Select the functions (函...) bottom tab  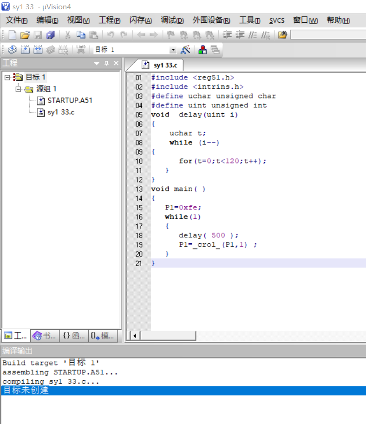(74, 336)
